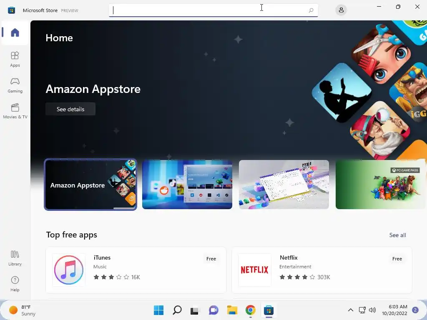The image size is (427, 320).
Task: Open Windows taskbar Search
Action: (x=177, y=310)
